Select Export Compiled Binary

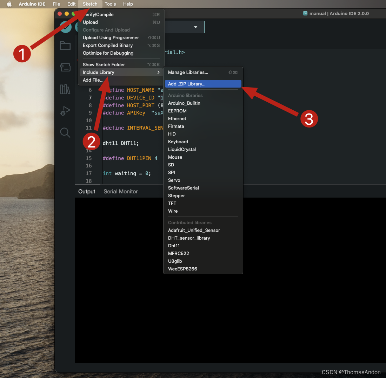(121, 45)
